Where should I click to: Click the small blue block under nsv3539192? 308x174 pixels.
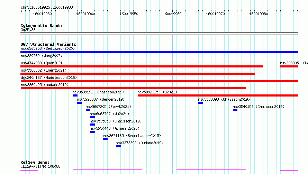pos(75,95)
